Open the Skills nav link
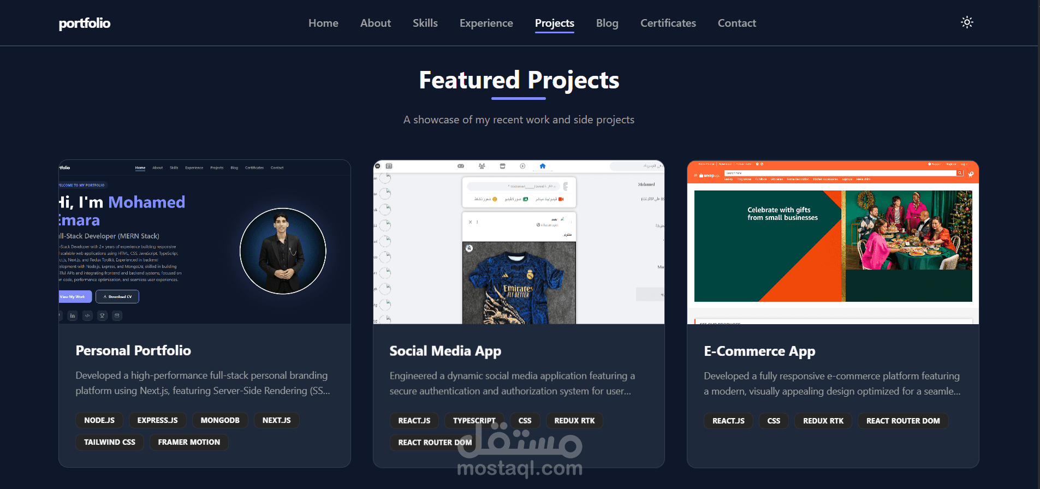The height and width of the screenshot is (489, 1040). [425, 23]
